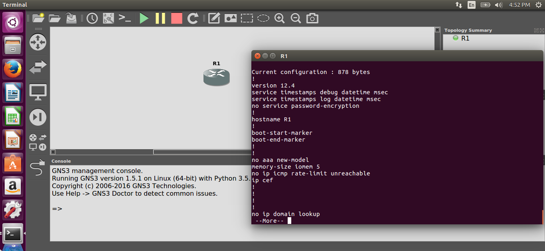
Task: Create a new blank GNS3 project
Action: click(38, 18)
